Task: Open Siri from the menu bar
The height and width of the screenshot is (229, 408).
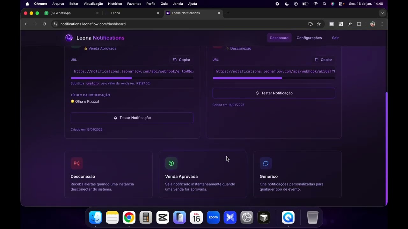Action: tap(332, 4)
